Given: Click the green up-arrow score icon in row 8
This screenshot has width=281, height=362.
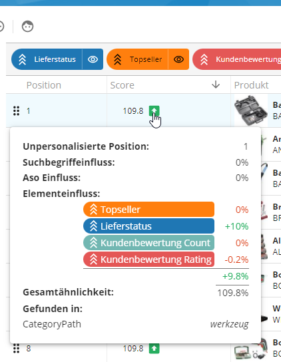Looking at the screenshot, I should tap(154, 349).
